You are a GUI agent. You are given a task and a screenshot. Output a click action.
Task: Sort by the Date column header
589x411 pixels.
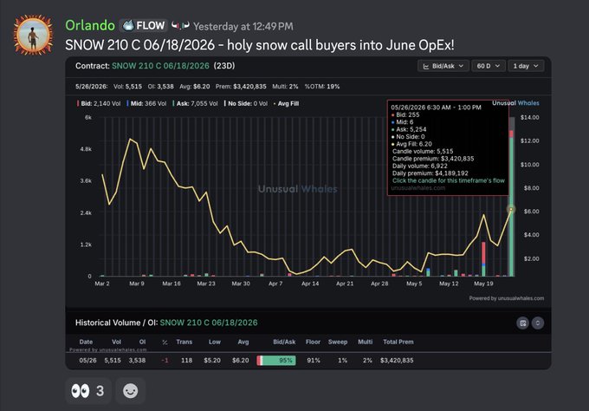86,342
